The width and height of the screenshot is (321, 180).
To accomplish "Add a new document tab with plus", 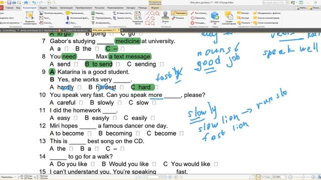I will tap(122, 30).
